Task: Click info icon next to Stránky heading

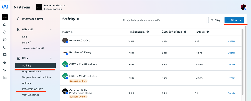Action: [78, 19]
